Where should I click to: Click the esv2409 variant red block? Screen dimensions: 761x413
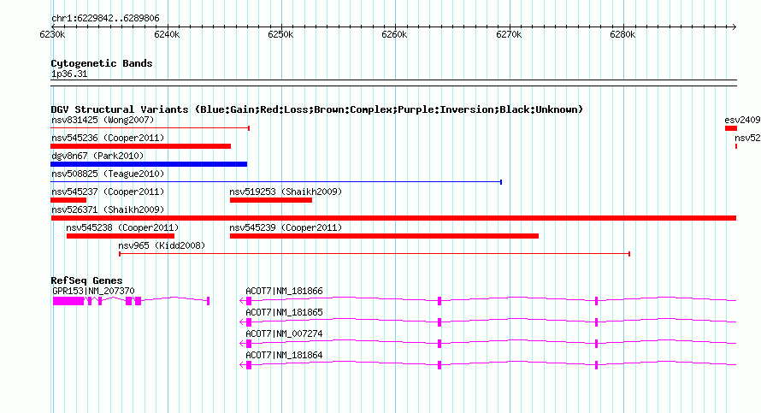(731, 128)
